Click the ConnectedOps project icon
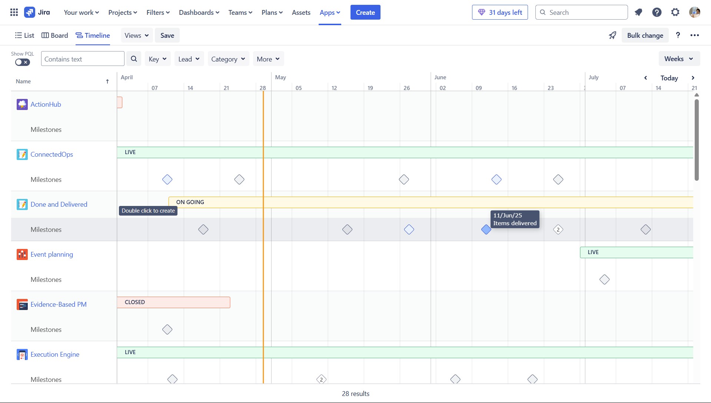The height and width of the screenshot is (403, 711). 22,154
